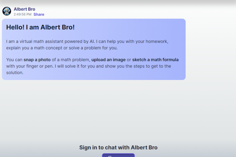The width and height of the screenshot is (236, 157).
Task: Click the bold text 'snap a photo'
Action: tap(37, 60)
